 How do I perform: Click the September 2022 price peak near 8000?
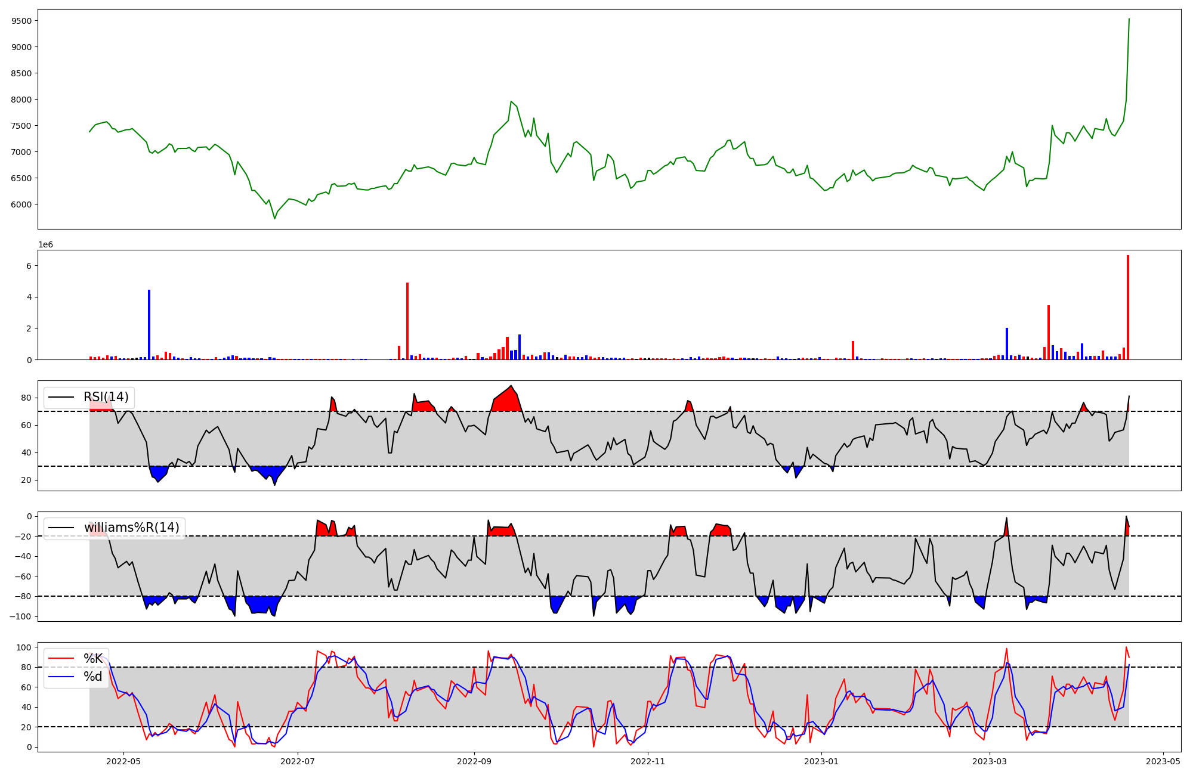[x=511, y=102]
